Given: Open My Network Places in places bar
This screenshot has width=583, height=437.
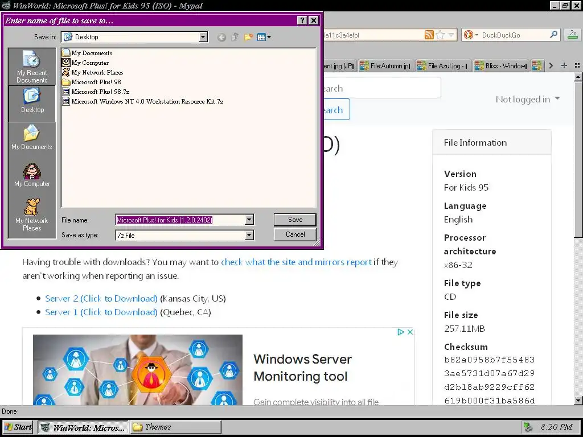Looking at the screenshot, I should coord(32,215).
